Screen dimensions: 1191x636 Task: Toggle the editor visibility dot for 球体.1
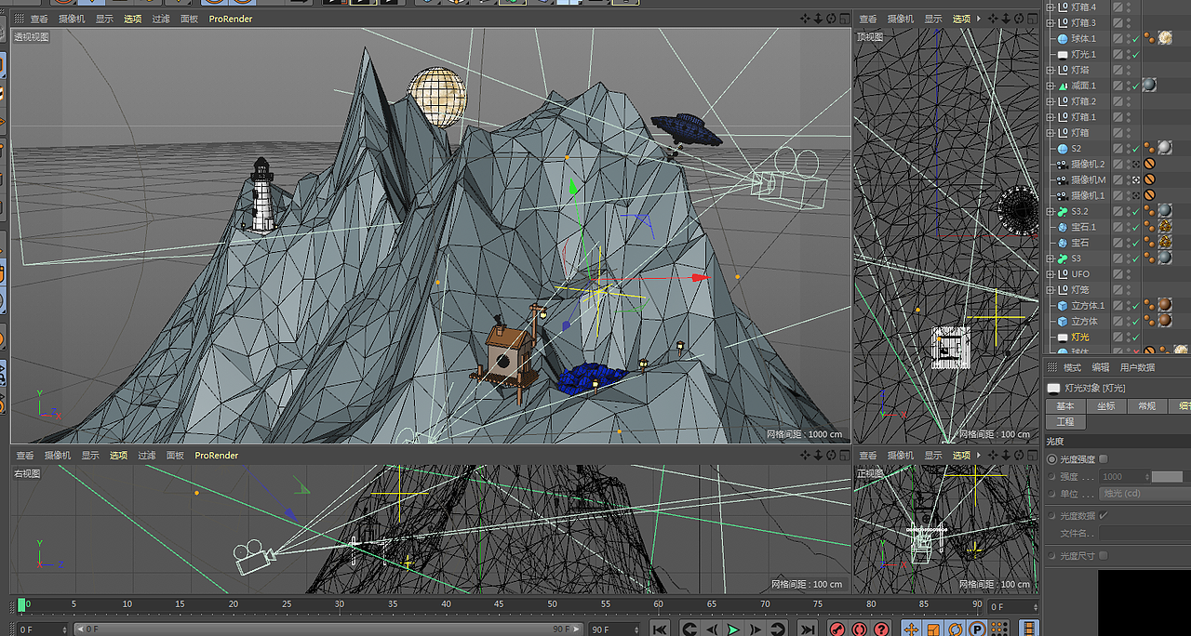point(1128,35)
